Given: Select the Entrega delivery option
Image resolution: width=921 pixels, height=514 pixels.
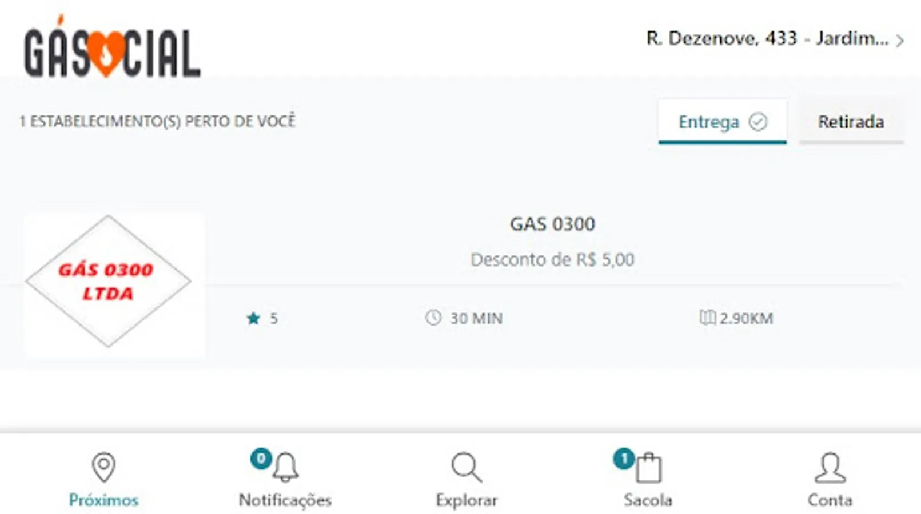Looking at the screenshot, I should [x=709, y=122].
